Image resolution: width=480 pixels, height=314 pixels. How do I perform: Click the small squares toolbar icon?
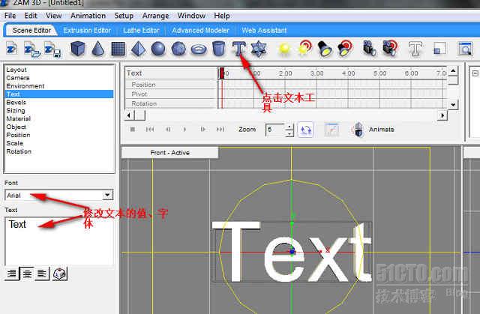pyautogui.click(x=439, y=49)
